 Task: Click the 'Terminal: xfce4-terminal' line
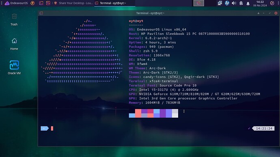click(x=153, y=81)
